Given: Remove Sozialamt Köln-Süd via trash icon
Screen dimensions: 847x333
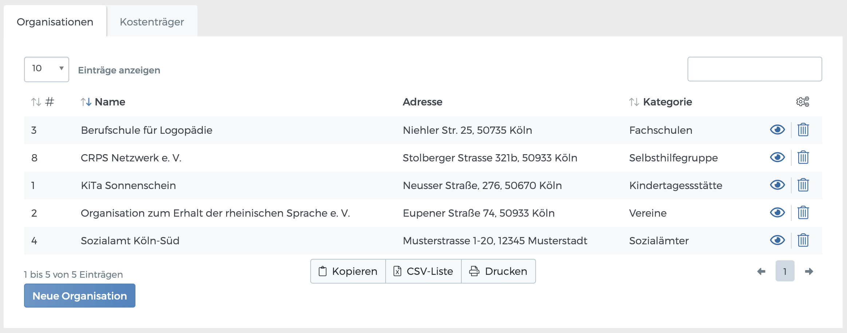Looking at the screenshot, I should pyautogui.click(x=803, y=240).
